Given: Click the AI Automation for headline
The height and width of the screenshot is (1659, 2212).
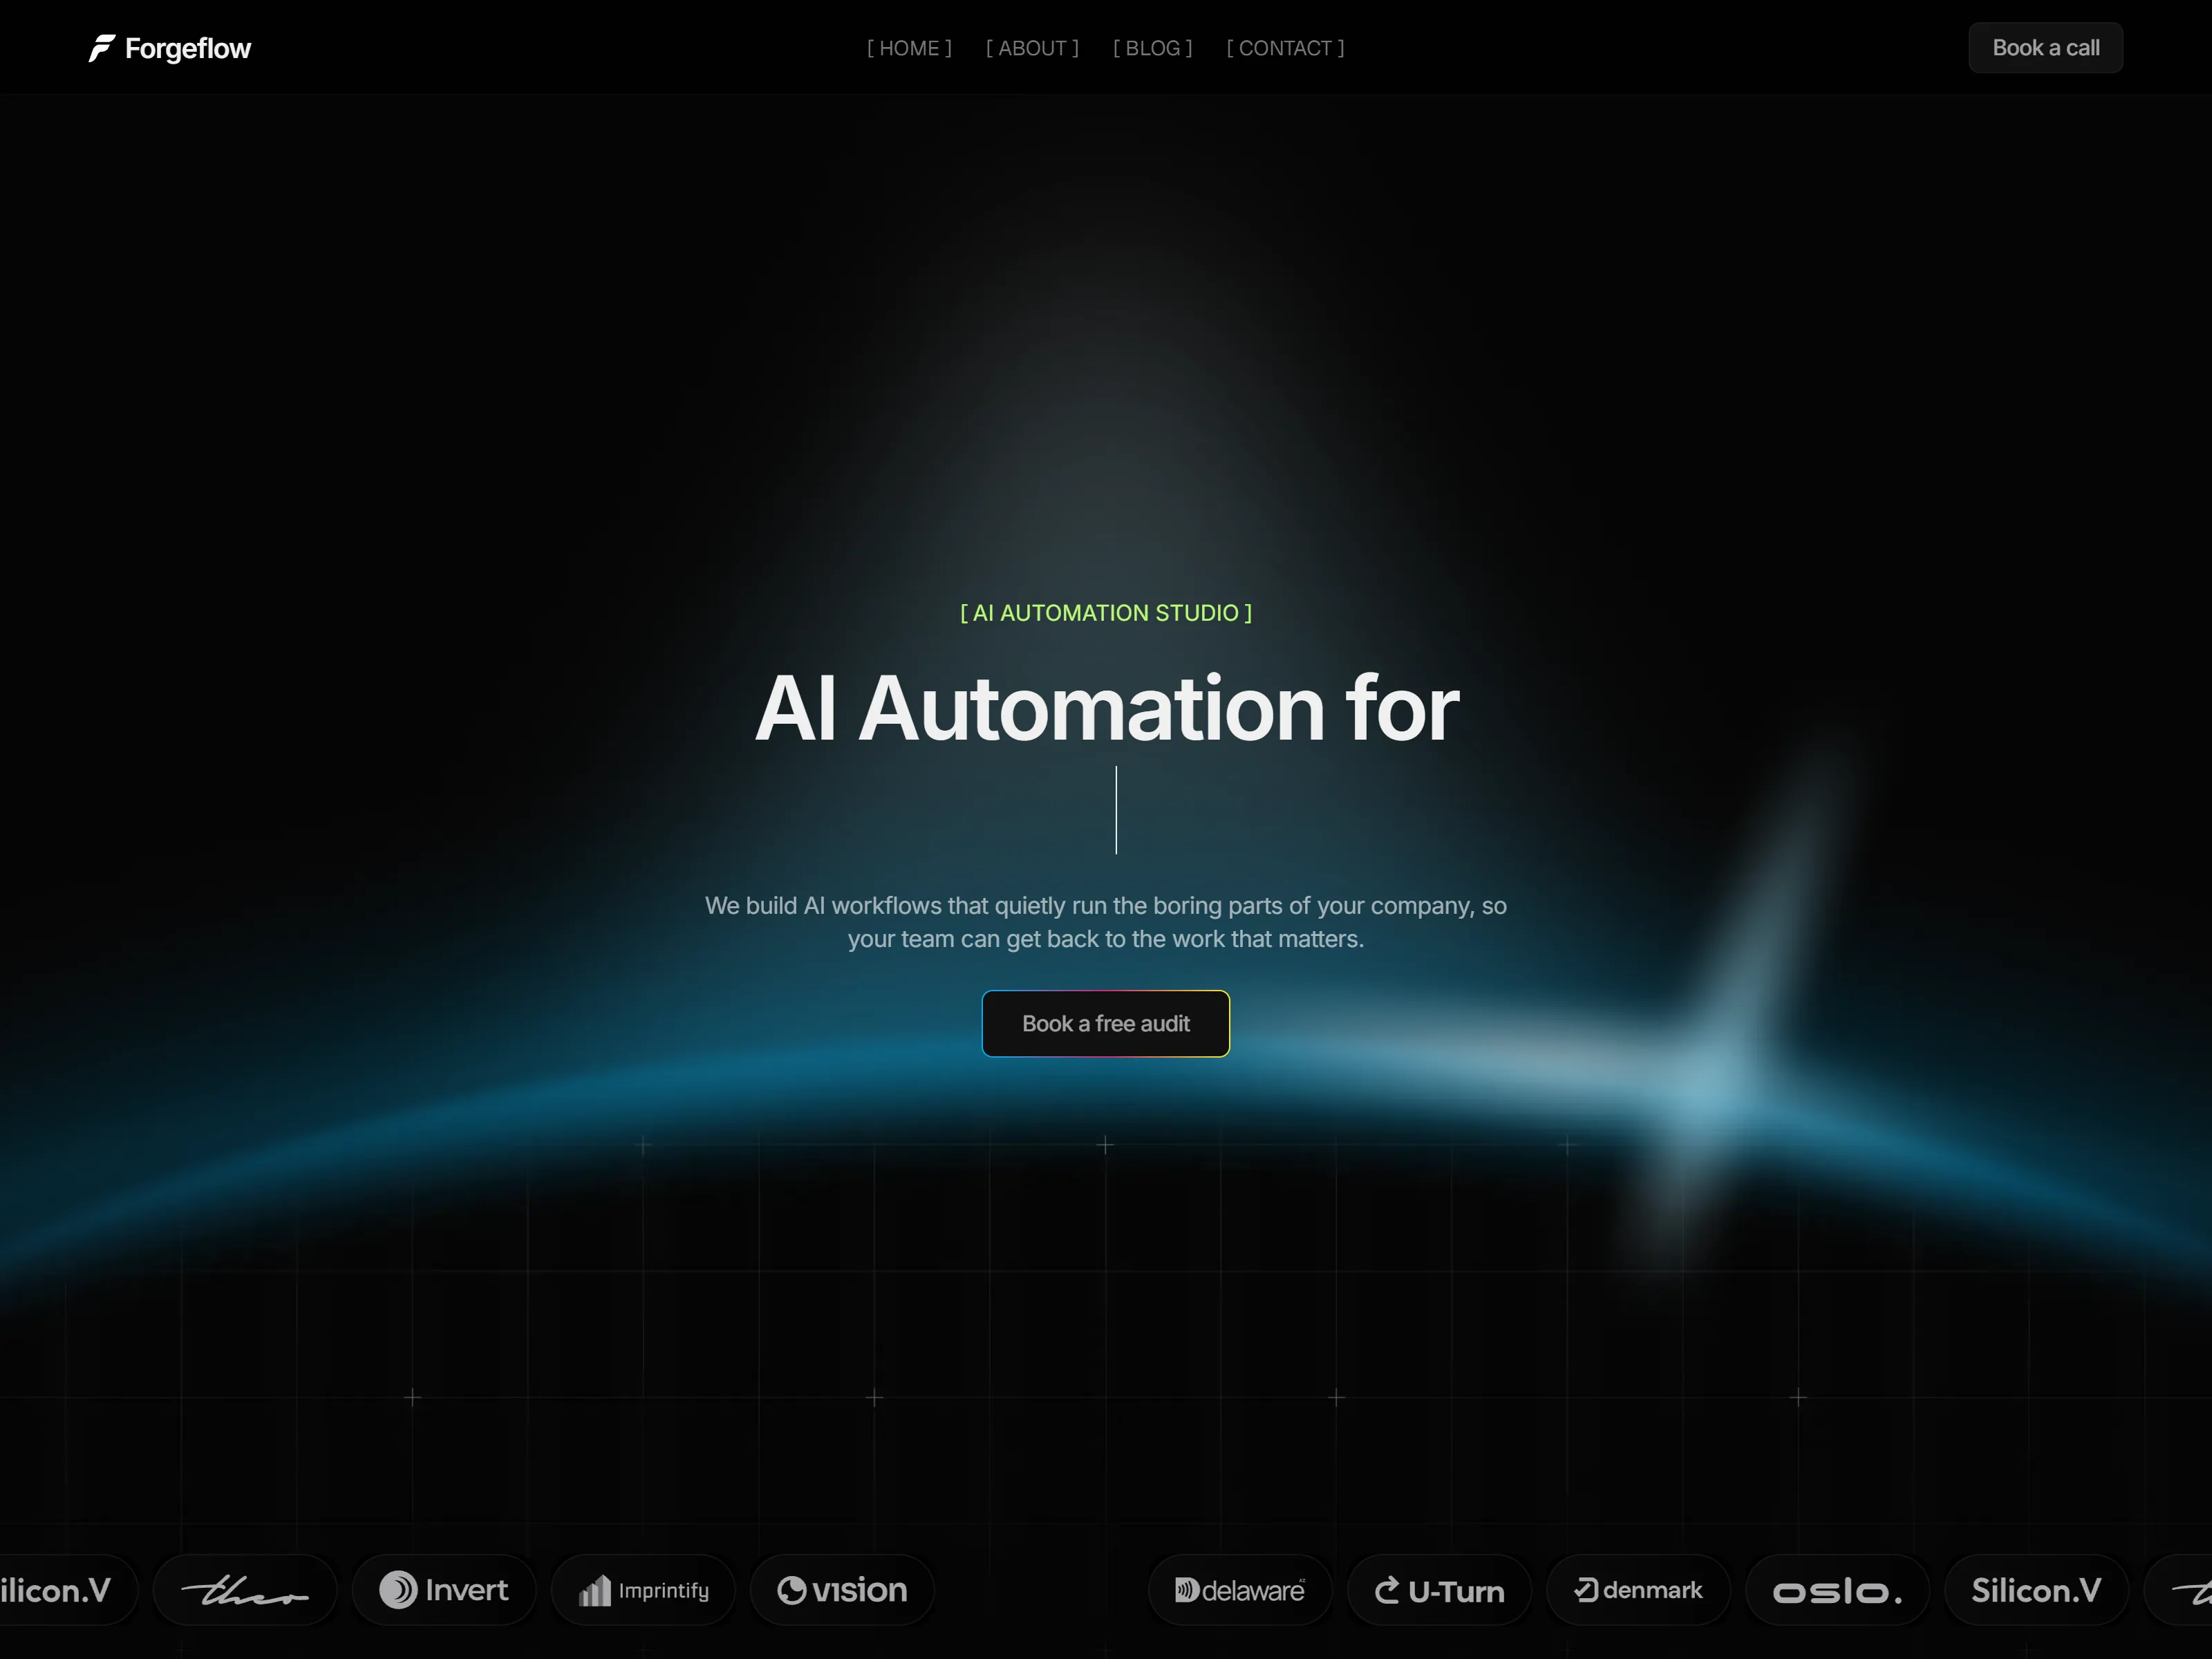Looking at the screenshot, I should (x=1106, y=708).
